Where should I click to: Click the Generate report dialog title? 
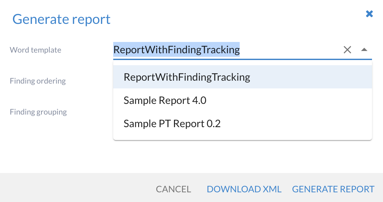click(61, 19)
